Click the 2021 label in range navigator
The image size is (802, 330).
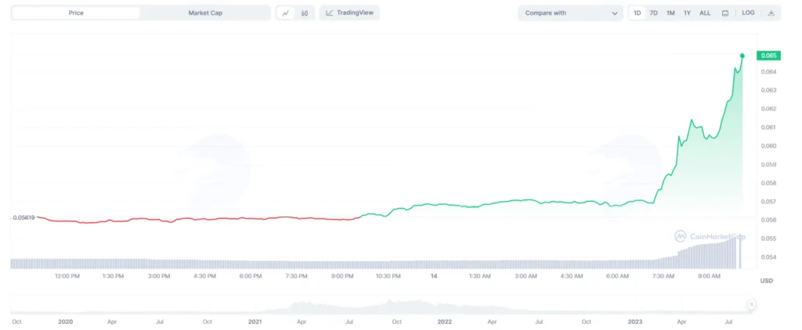coord(255,322)
